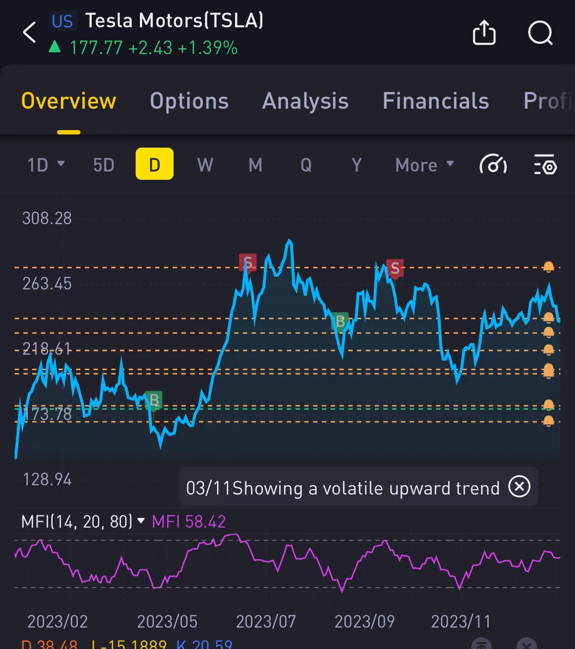The width and height of the screenshot is (575, 649).
Task: Tap the 177.77 current price
Action: tap(96, 48)
